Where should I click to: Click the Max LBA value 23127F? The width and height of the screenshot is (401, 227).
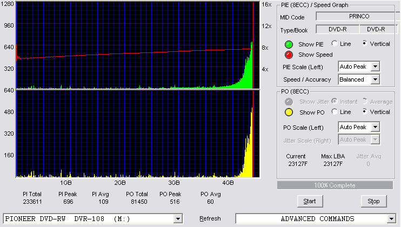pyautogui.click(x=333, y=164)
